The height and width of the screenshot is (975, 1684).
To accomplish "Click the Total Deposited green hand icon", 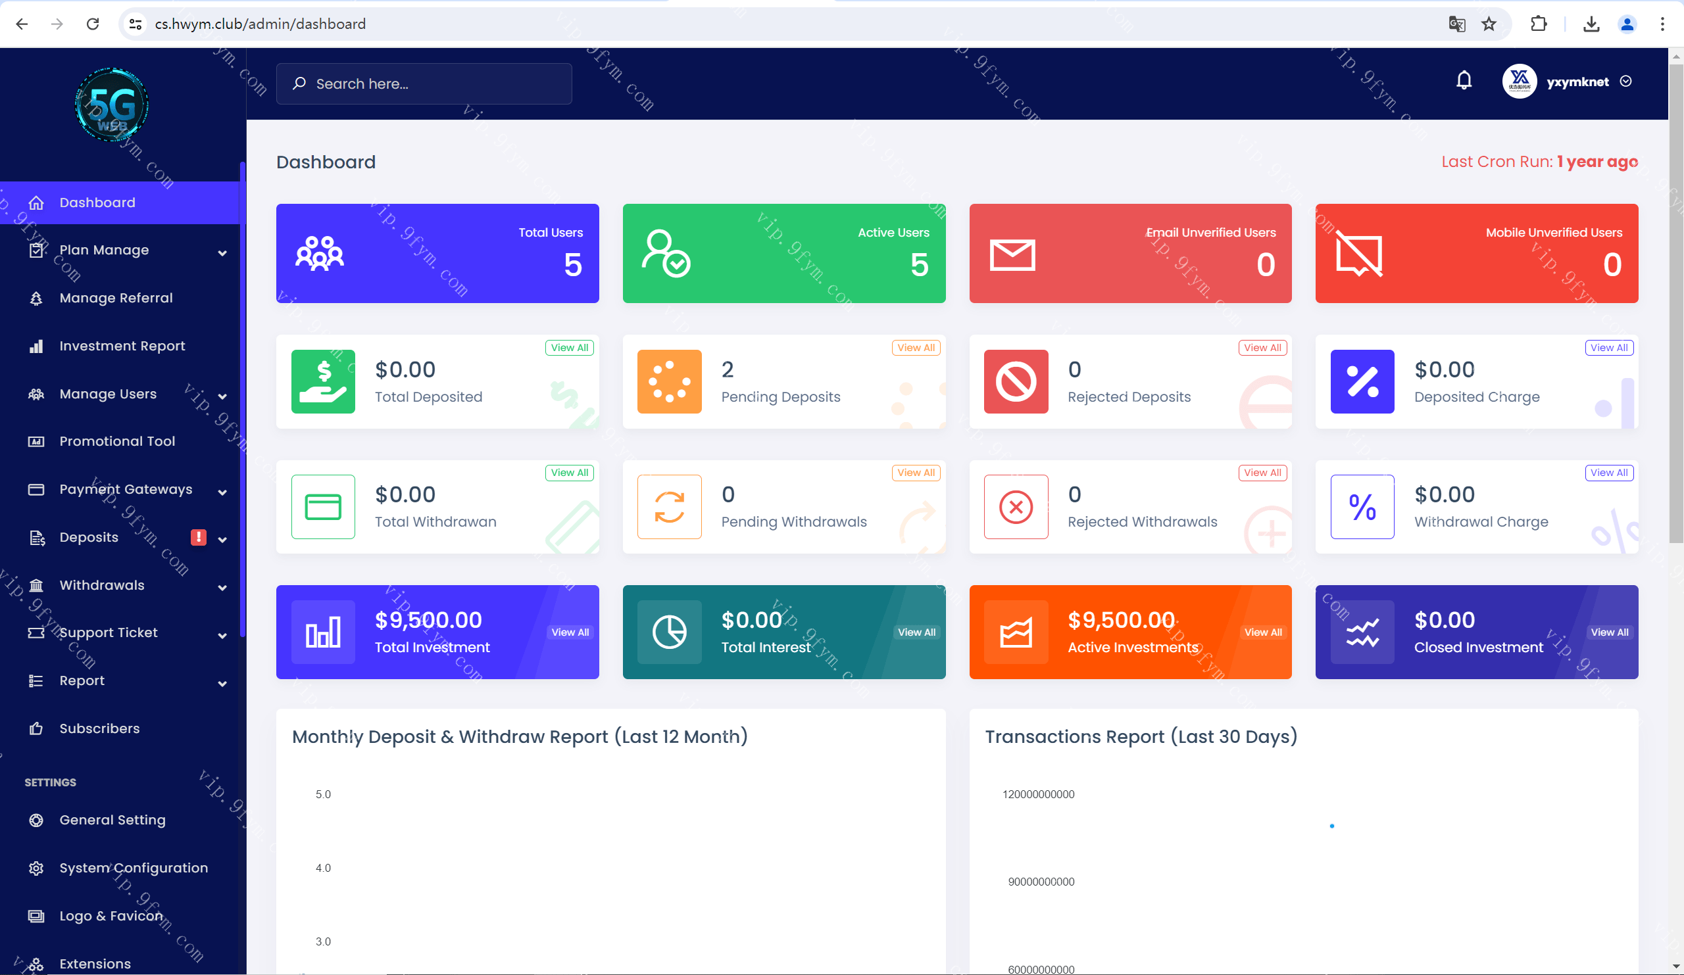I will pyautogui.click(x=323, y=381).
